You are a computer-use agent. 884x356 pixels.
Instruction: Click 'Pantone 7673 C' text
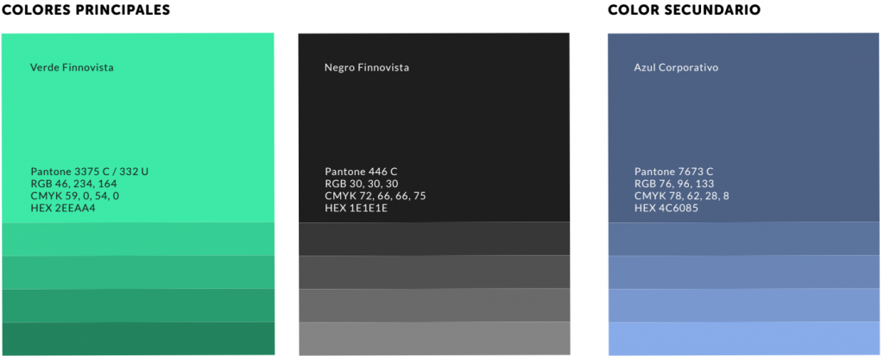[x=674, y=172]
